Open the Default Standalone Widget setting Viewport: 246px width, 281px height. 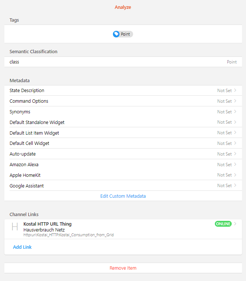pos(123,122)
